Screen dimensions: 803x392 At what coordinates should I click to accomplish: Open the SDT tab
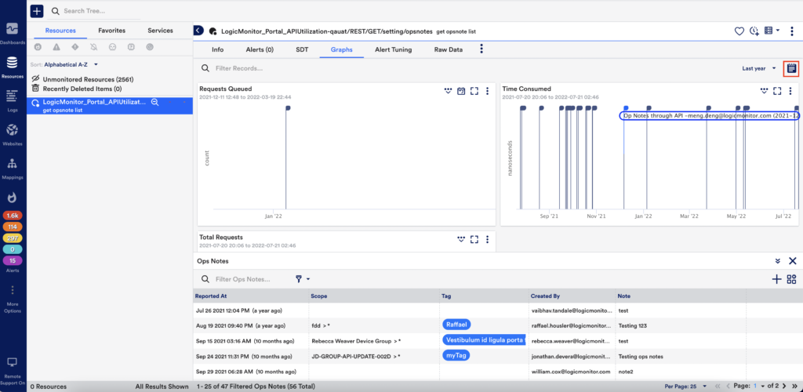(302, 49)
